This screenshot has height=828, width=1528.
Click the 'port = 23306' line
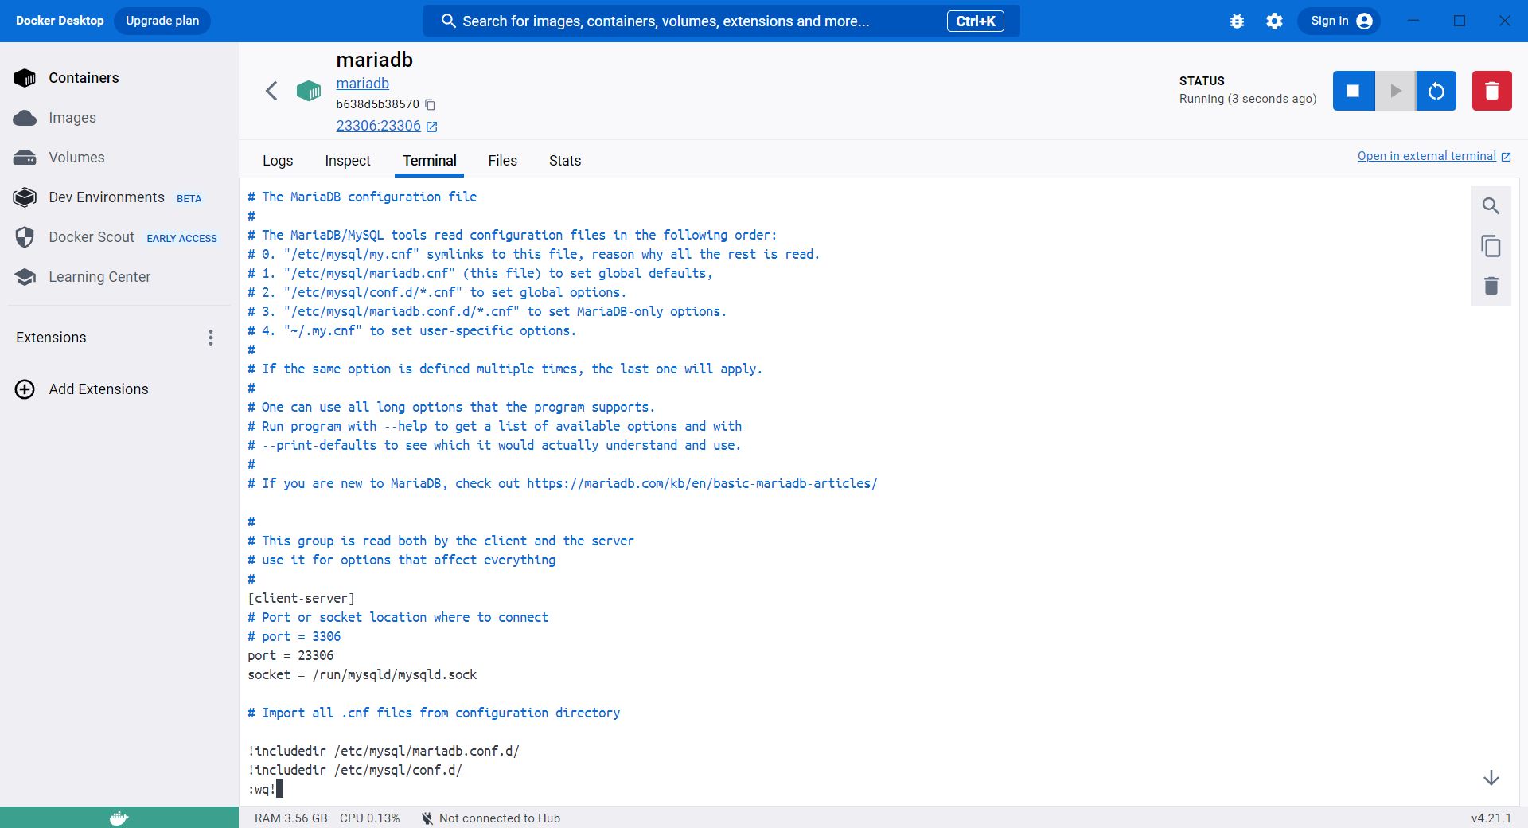point(290,655)
